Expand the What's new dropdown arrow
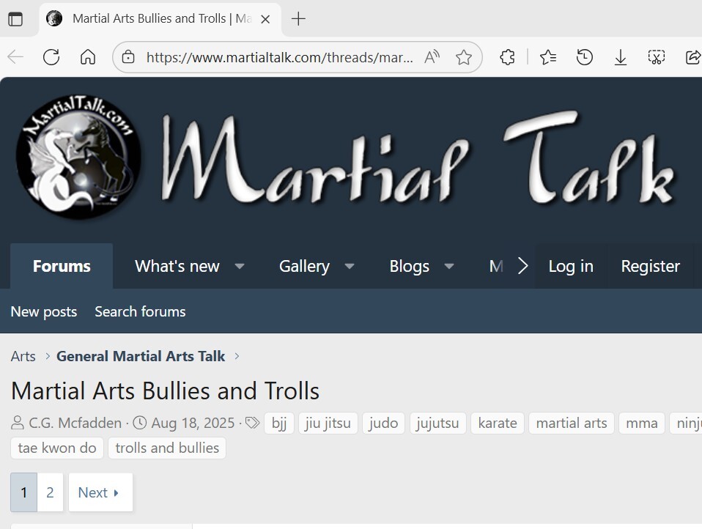This screenshot has height=529, width=702. (x=240, y=267)
